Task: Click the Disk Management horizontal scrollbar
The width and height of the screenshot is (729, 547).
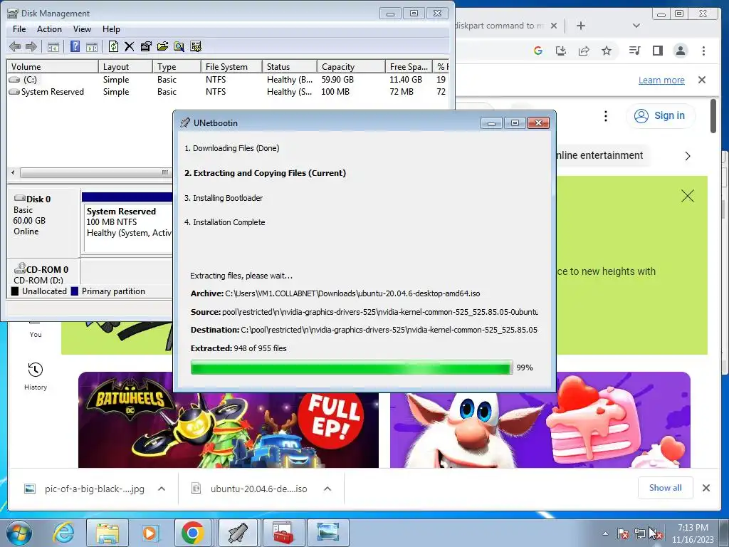Action: [95, 172]
